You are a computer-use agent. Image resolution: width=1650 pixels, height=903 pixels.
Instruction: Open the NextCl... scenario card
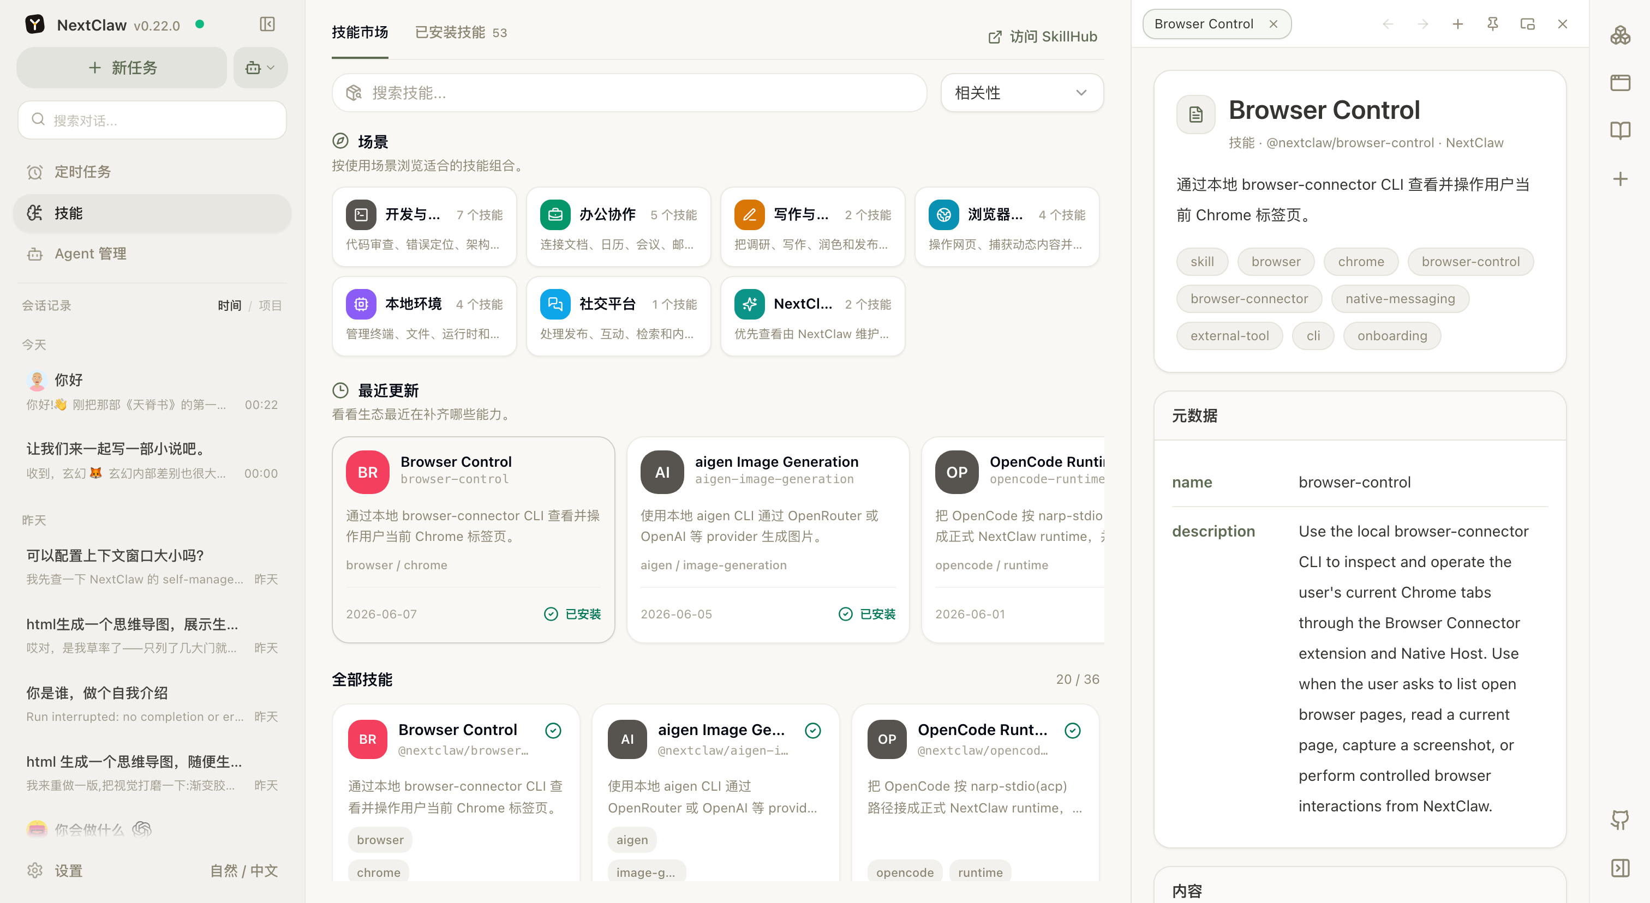point(812,316)
